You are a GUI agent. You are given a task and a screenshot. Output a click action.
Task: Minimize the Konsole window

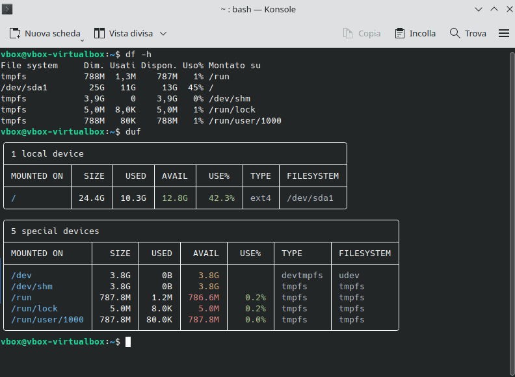click(x=479, y=8)
